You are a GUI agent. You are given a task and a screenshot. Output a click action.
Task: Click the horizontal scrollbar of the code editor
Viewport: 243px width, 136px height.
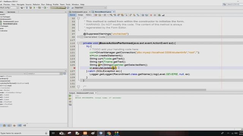click(144, 90)
